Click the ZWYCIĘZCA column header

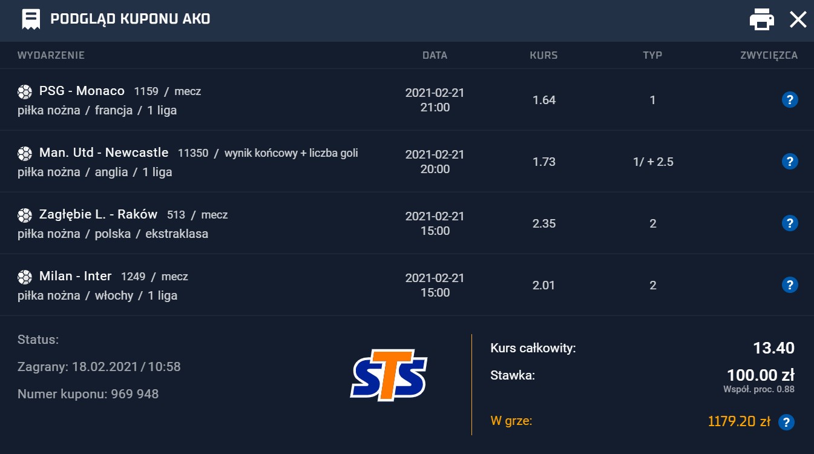click(x=769, y=55)
